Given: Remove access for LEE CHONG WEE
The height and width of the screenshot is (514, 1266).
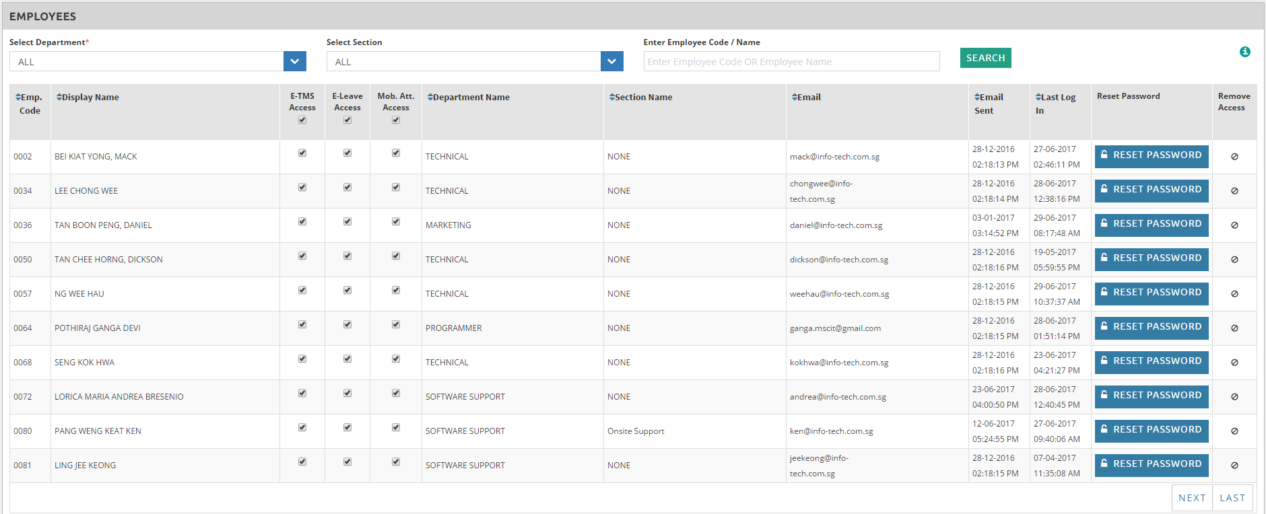Looking at the screenshot, I should point(1234,191).
